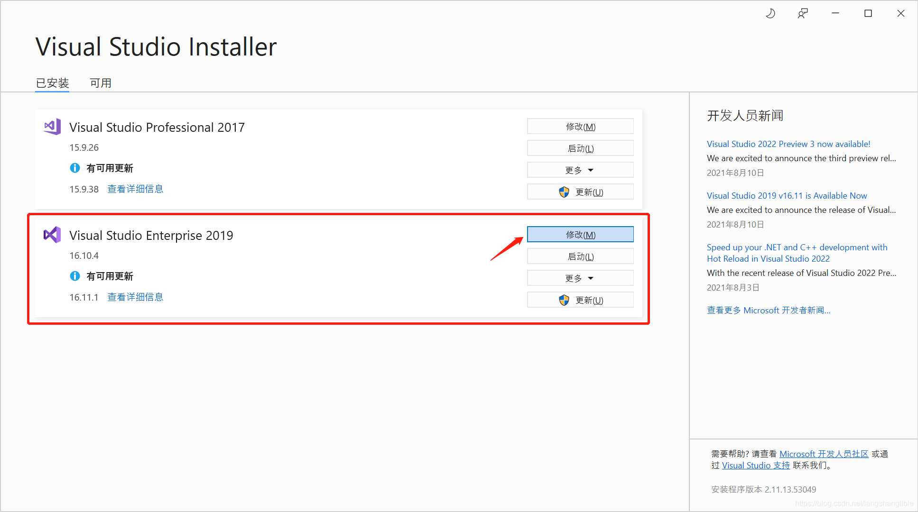This screenshot has width=918, height=512.
Task: Open the Microsoft 开发人员社区 link
Action: click(x=824, y=454)
